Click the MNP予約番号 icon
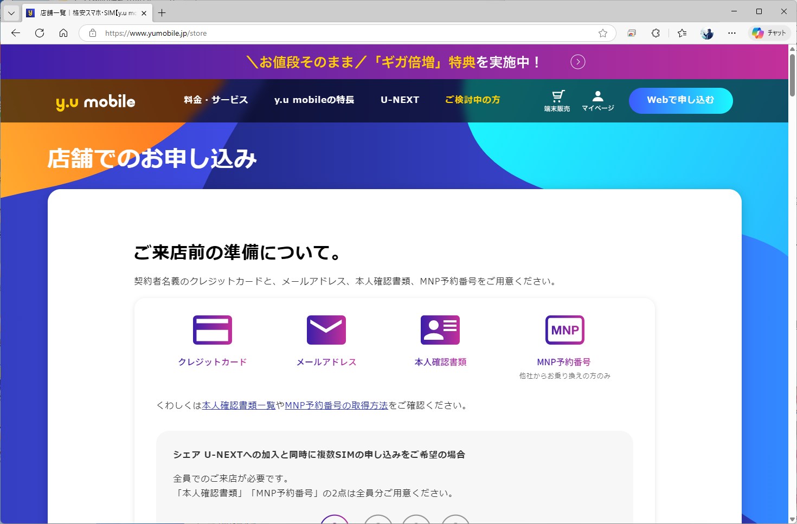This screenshot has width=797, height=524. (564, 329)
